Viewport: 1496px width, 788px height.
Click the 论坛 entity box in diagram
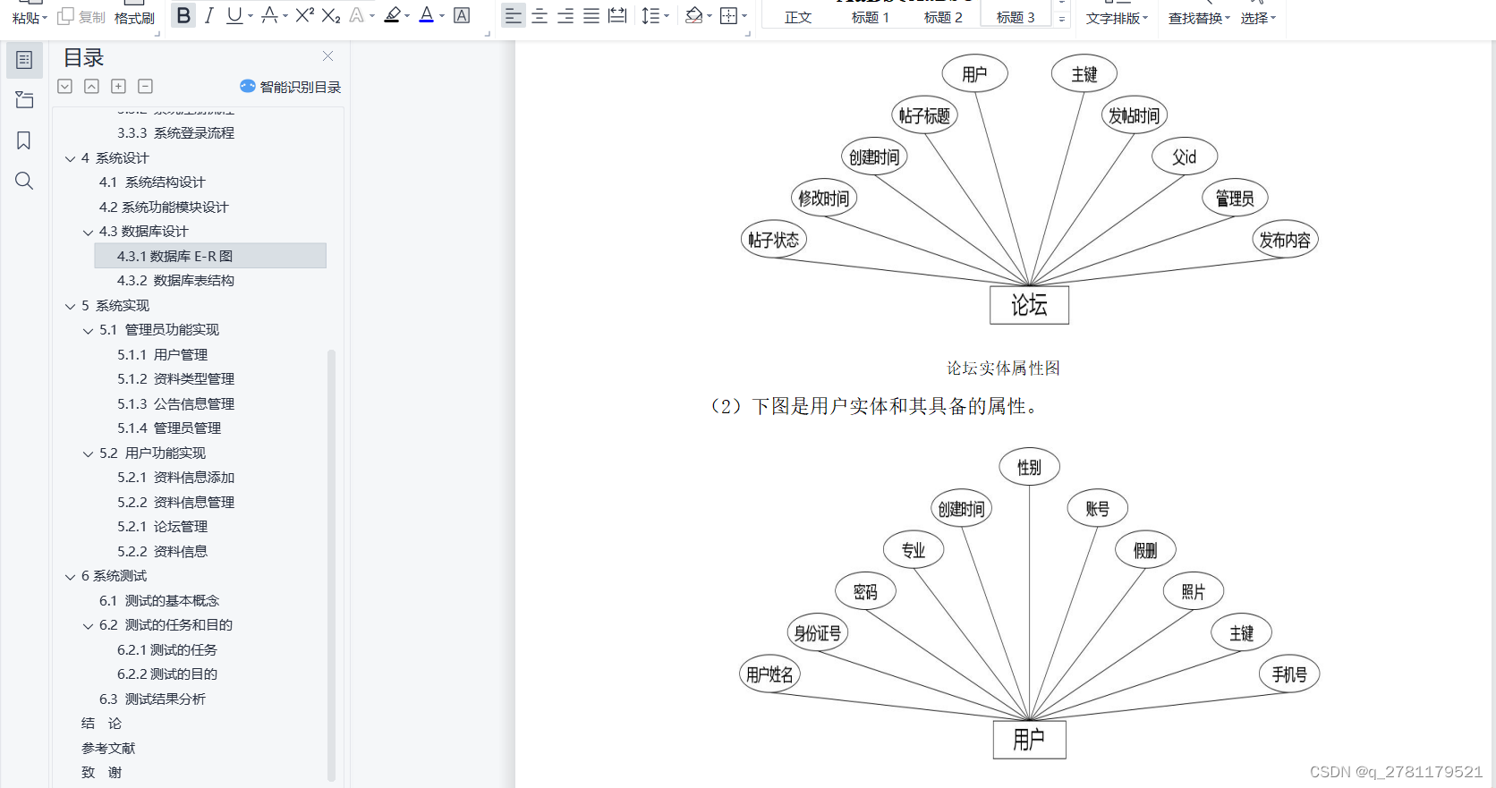[1029, 305]
